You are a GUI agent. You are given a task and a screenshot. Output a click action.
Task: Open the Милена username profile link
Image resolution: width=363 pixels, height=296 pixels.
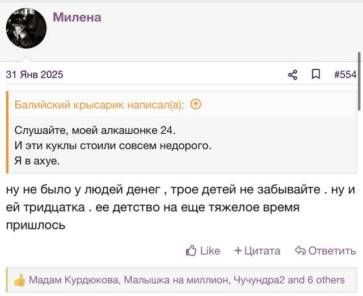pos(77,18)
